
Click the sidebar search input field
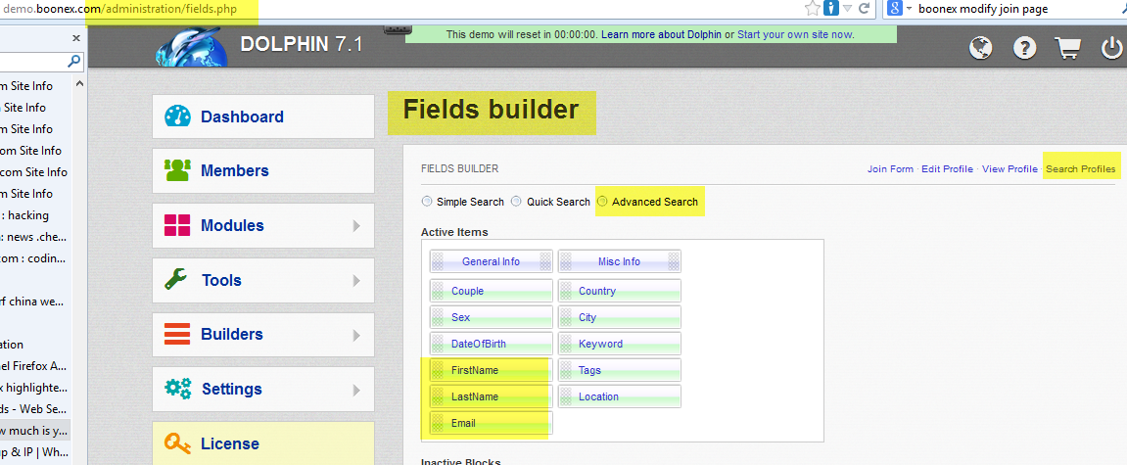point(32,61)
